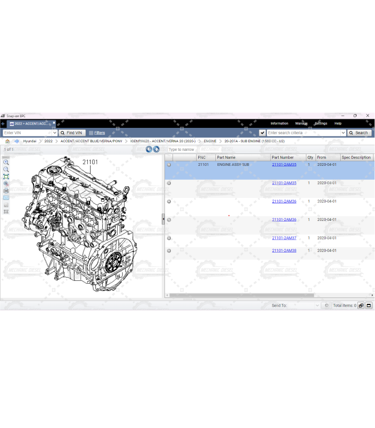Click the horizontal scrollbar under the parts list
Screen dimensions: 375x428
coord(241,295)
